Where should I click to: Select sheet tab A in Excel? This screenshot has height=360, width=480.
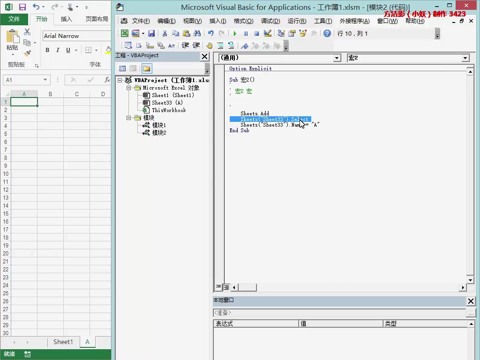(88, 342)
